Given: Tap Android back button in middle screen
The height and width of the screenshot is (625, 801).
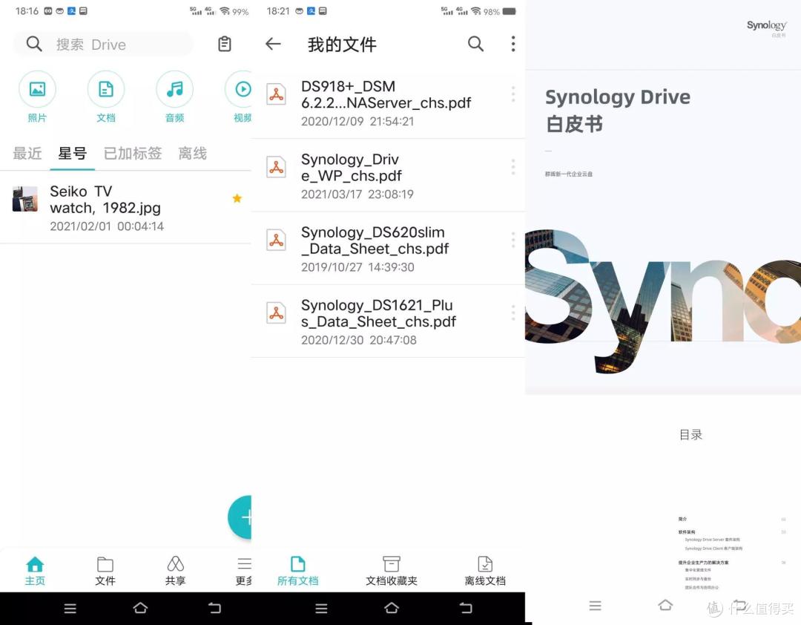Looking at the screenshot, I should pos(466,608).
